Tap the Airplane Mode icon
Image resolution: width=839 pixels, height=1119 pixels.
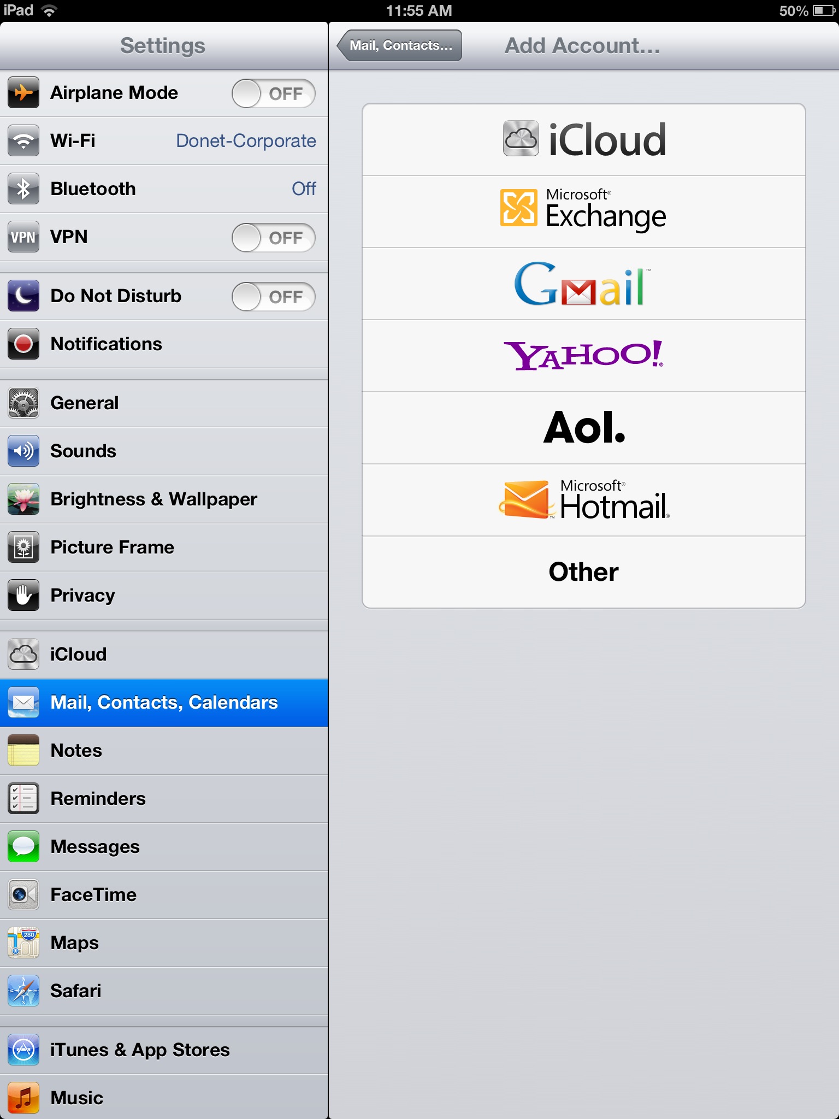[23, 92]
